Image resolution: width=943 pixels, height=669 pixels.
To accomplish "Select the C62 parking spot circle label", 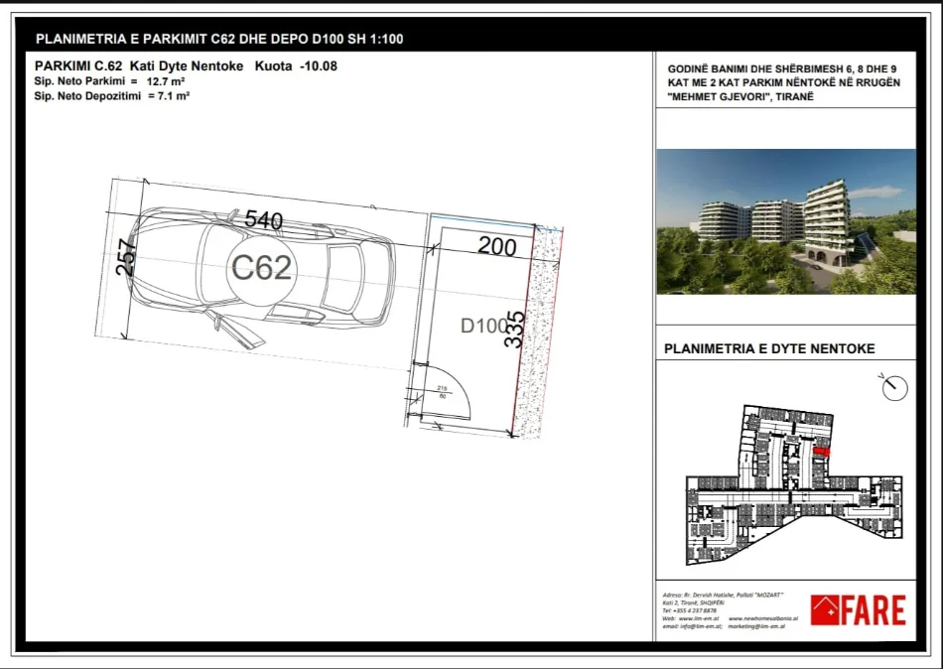I will tap(260, 267).
